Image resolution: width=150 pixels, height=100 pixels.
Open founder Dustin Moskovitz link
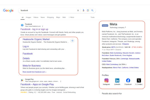point(115,55)
